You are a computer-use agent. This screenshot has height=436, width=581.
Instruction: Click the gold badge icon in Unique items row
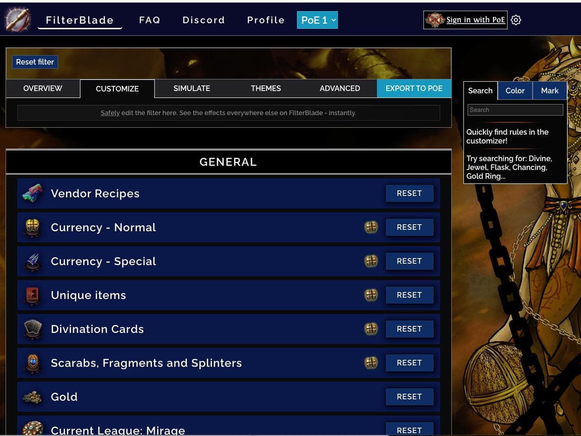pos(370,295)
